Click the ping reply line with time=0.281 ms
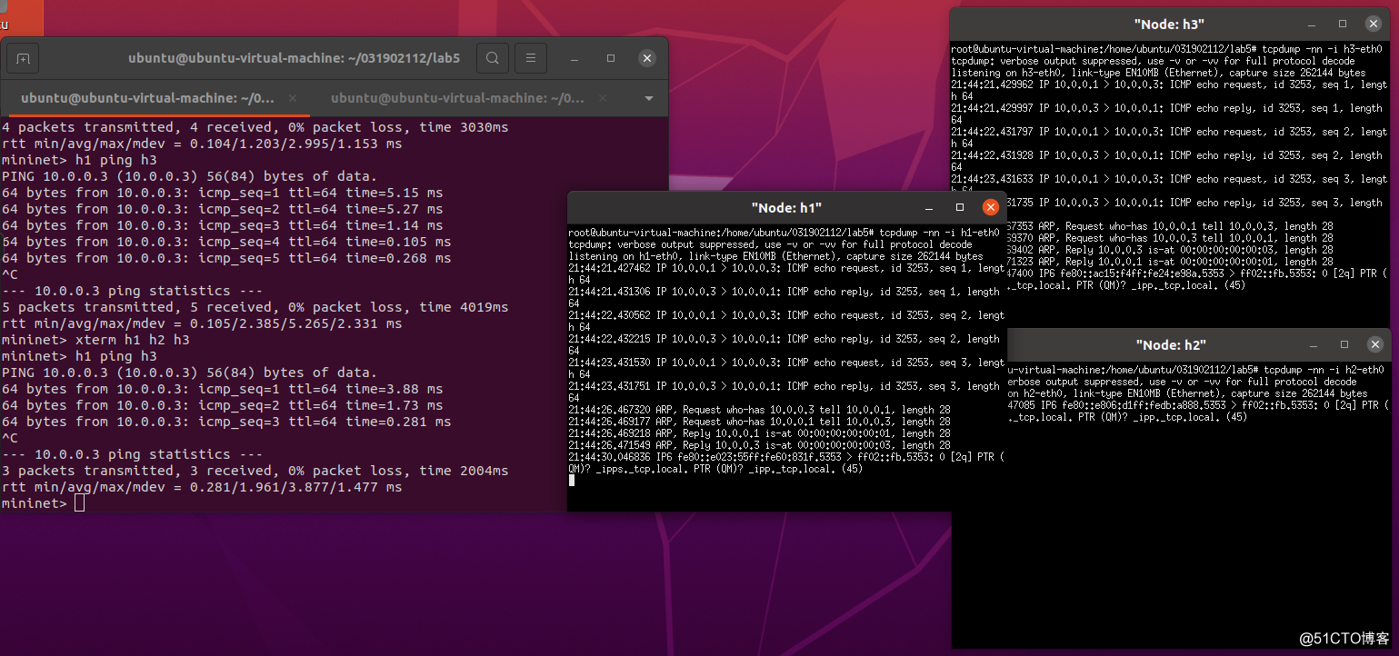This screenshot has height=656, width=1399. click(226, 422)
